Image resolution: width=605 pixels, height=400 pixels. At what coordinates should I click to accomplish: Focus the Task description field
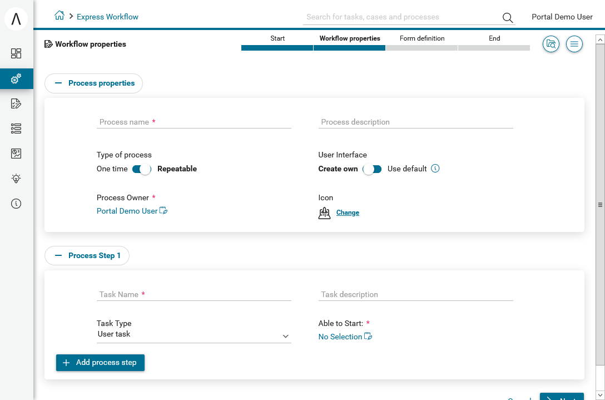(x=415, y=294)
